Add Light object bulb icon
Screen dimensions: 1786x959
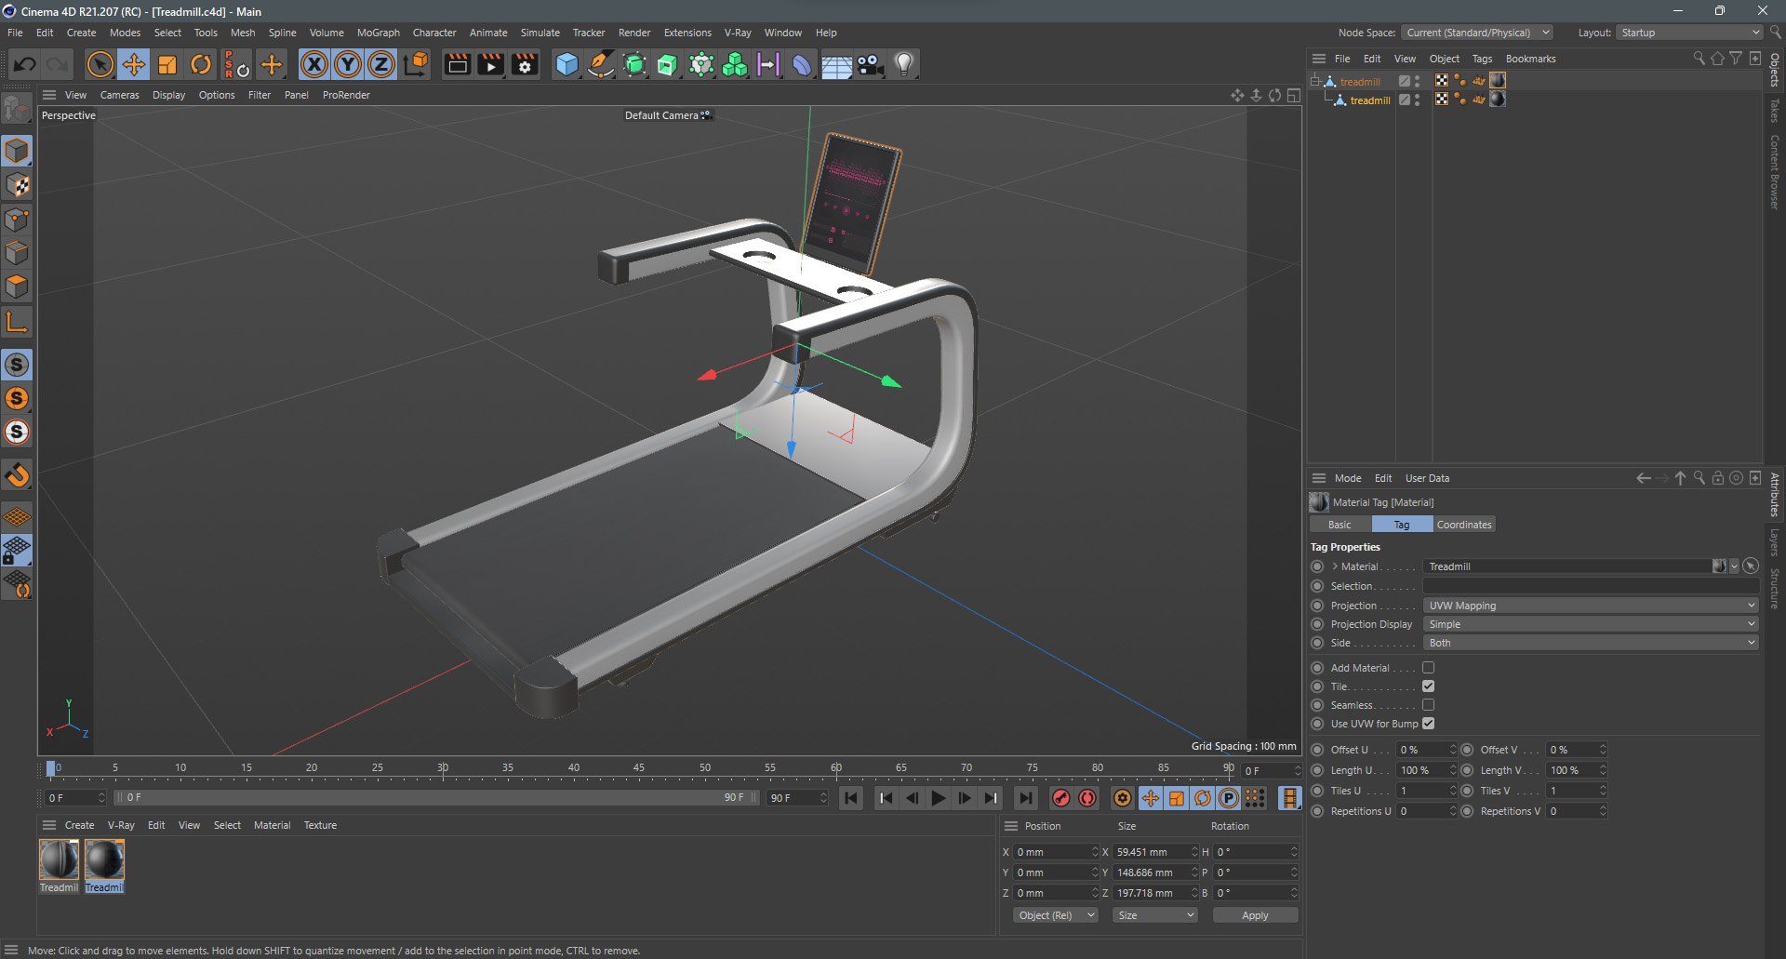click(x=903, y=64)
